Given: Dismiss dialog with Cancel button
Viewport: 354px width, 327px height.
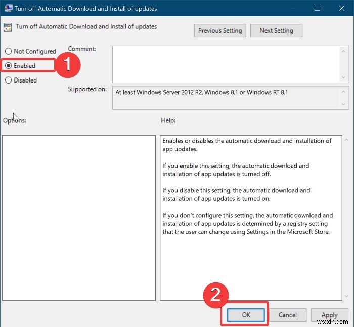Looking at the screenshot, I should pyautogui.click(x=287, y=315).
